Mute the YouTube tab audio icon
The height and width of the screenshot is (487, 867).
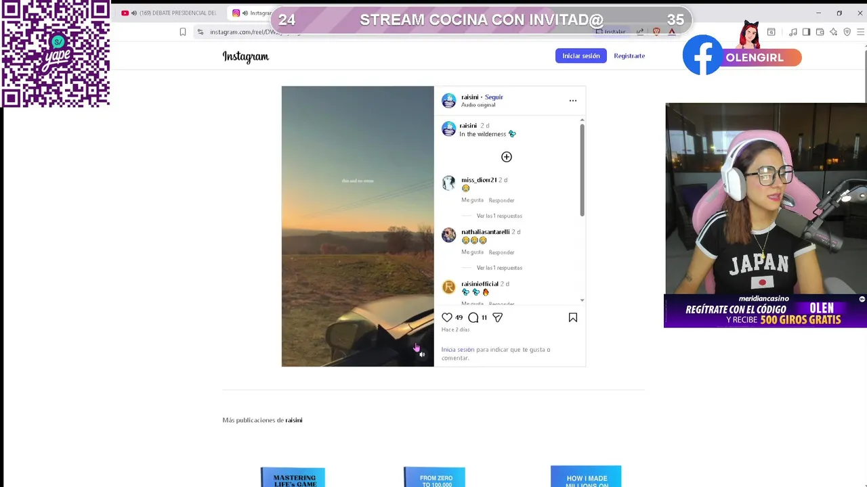coord(133,13)
